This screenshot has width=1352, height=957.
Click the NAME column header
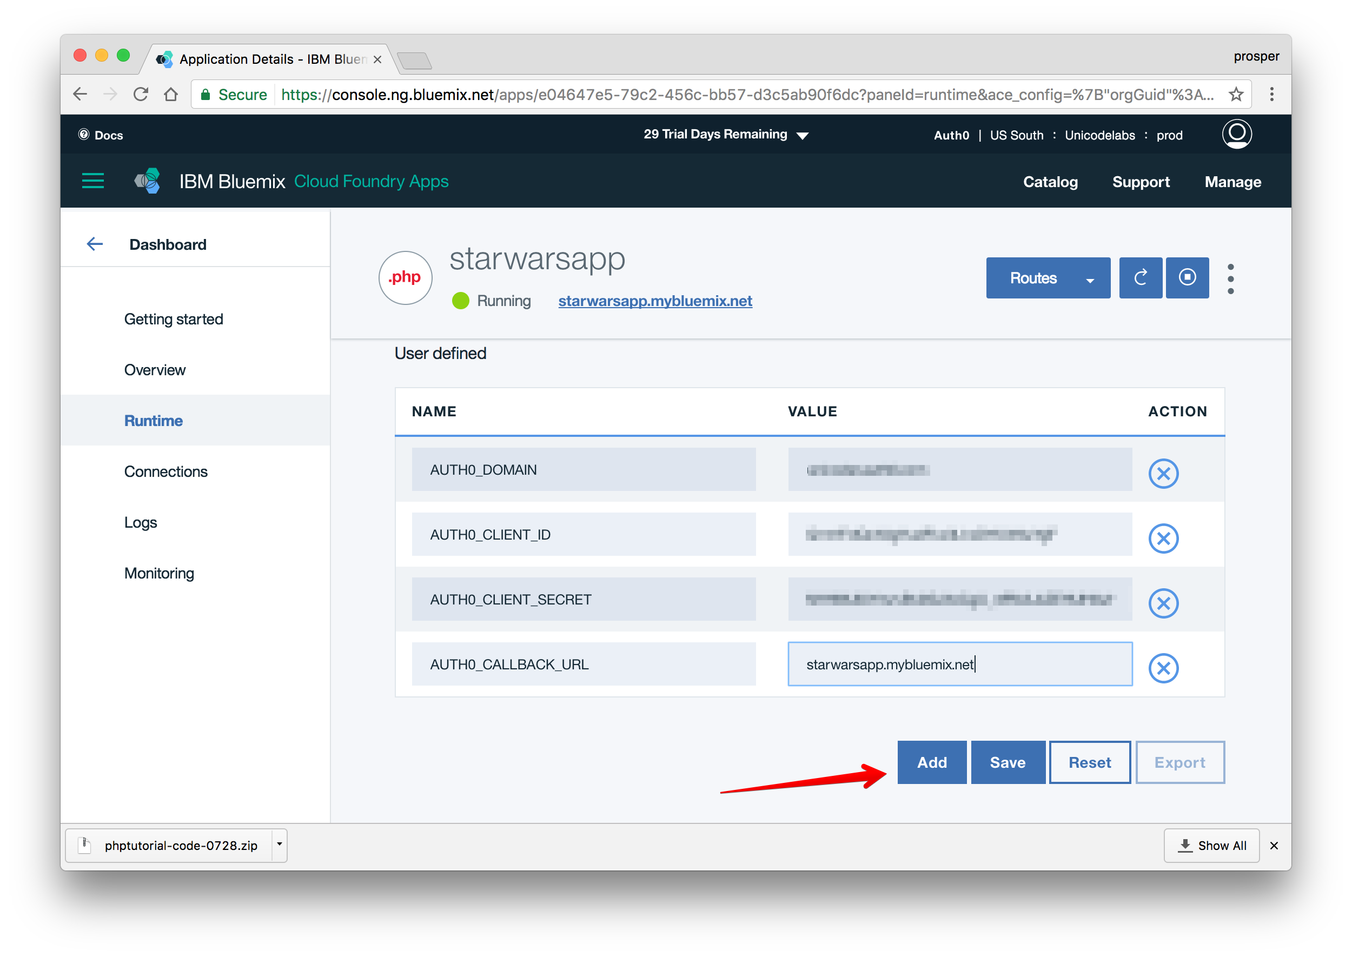[434, 411]
